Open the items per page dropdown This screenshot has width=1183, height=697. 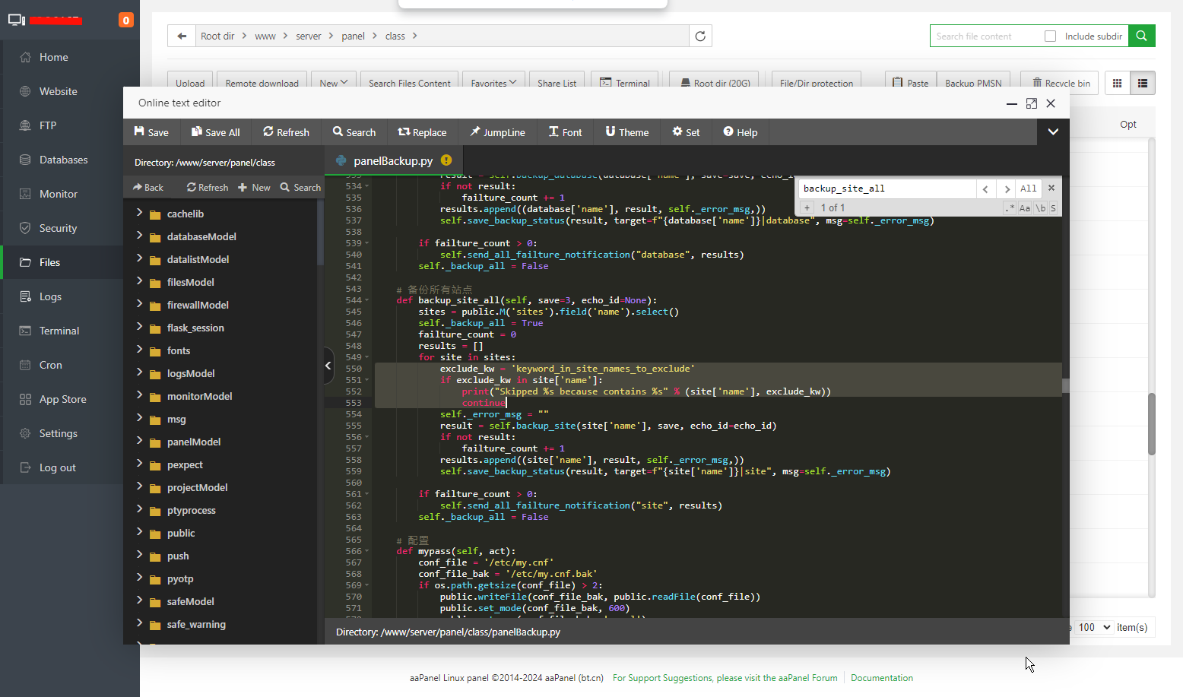(1094, 627)
